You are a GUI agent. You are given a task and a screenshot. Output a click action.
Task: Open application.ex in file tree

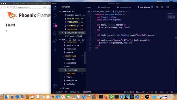tap(72, 45)
